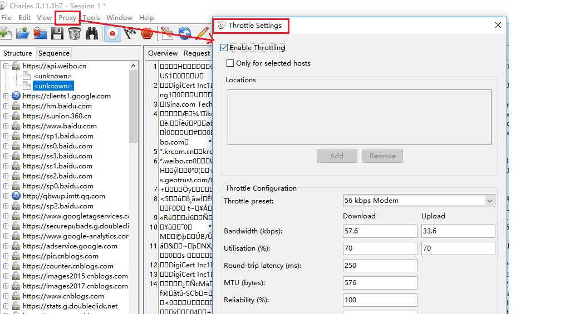Click the lock icon beside api.weibo.cn

click(x=16, y=66)
